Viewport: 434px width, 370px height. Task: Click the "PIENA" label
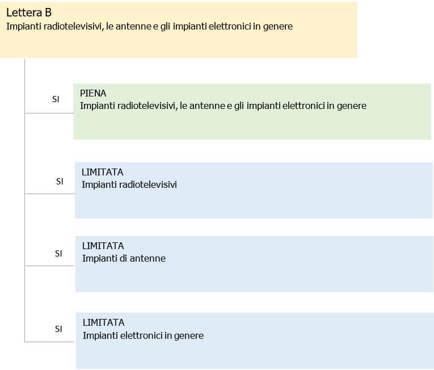point(93,93)
